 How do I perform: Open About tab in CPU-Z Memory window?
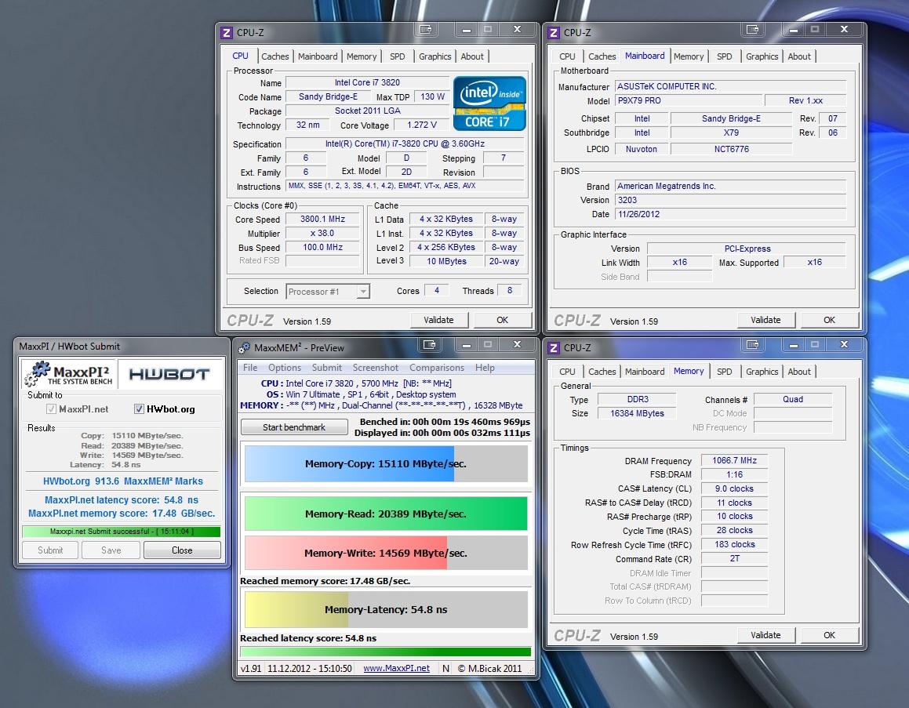tap(799, 372)
